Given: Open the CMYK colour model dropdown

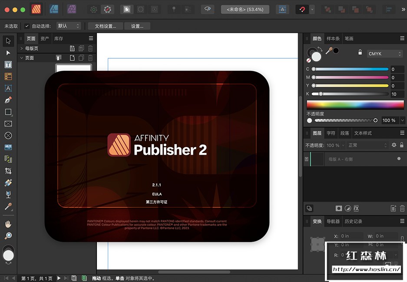Looking at the screenshot, I should coord(385,54).
